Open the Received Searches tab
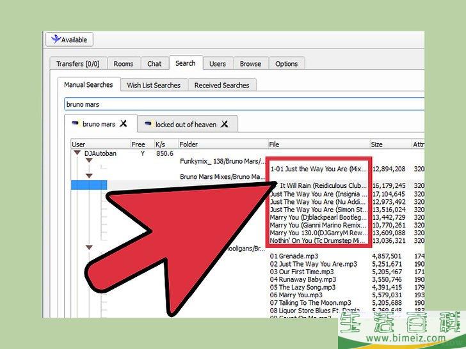Viewport: 466px width, 349px height. 222,85
